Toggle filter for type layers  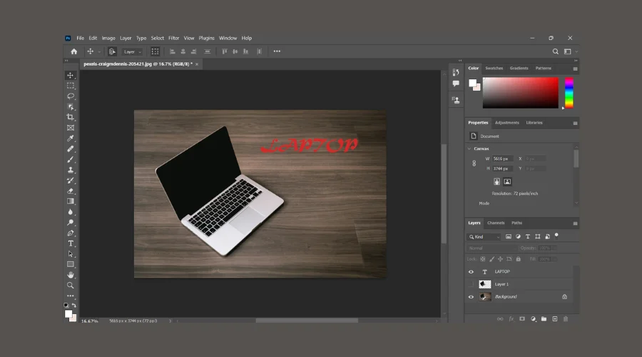[528, 236]
